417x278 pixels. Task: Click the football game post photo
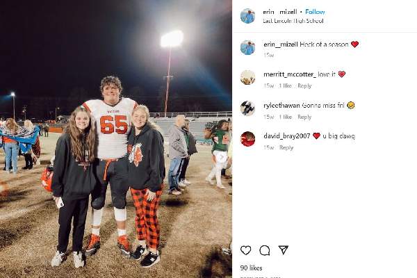pyautogui.click(x=116, y=139)
